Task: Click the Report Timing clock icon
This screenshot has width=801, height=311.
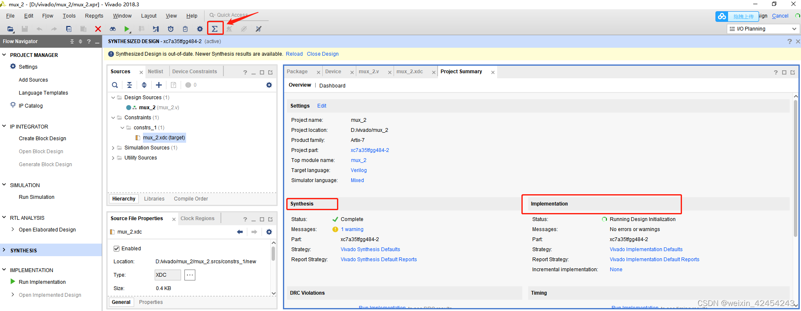Action: [171, 29]
